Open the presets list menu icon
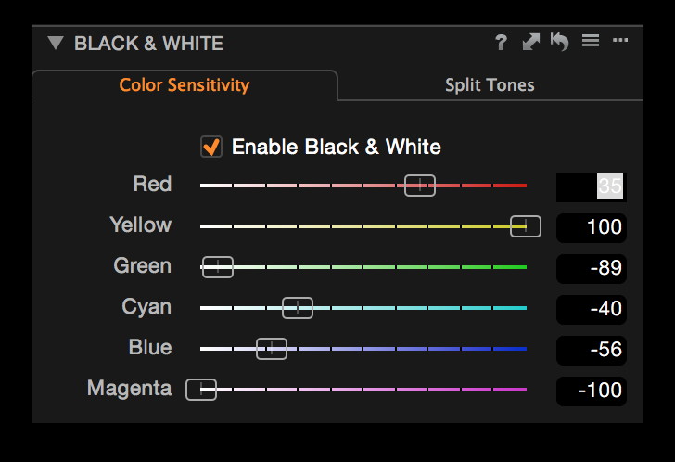This screenshot has width=675, height=462. coord(590,42)
